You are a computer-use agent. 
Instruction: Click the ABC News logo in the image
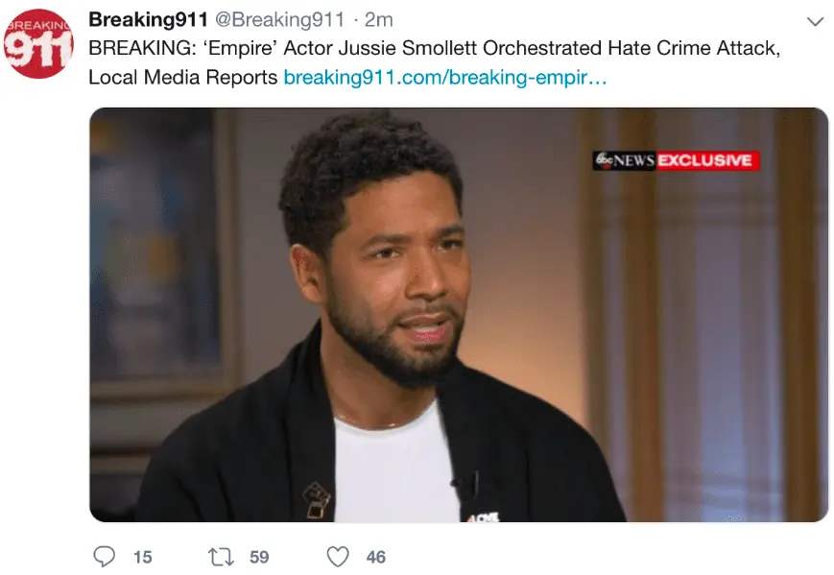pos(625,160)
